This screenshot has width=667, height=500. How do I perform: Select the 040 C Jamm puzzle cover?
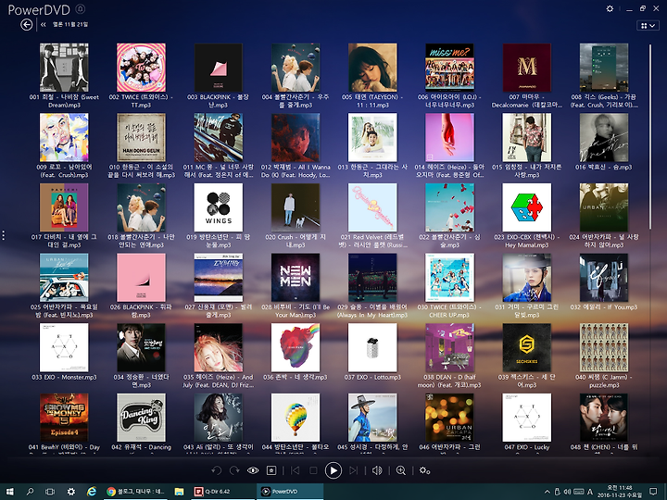(604, 347)
